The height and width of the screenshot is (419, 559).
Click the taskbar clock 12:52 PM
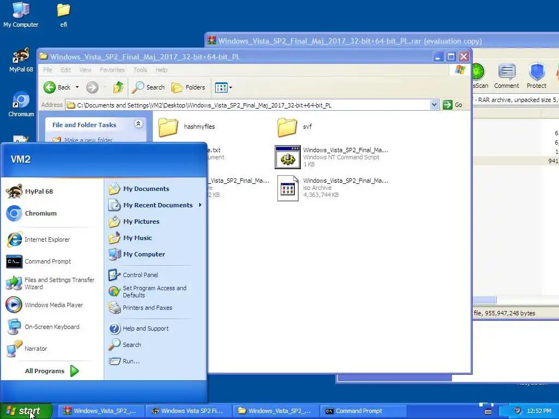coord(539,411)
